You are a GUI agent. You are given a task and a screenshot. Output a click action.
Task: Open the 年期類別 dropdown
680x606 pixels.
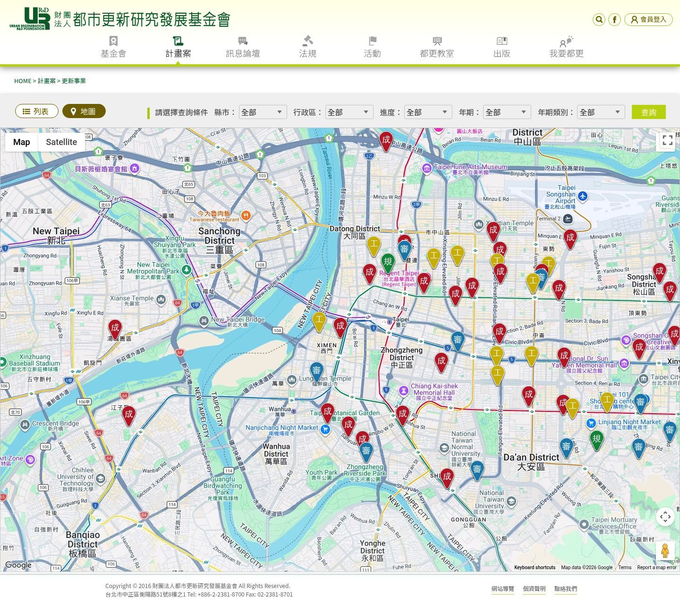(x=601, y=112)
